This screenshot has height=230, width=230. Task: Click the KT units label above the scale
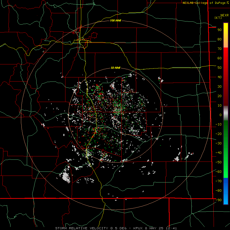pyautogui.click(x=218, y=18)
